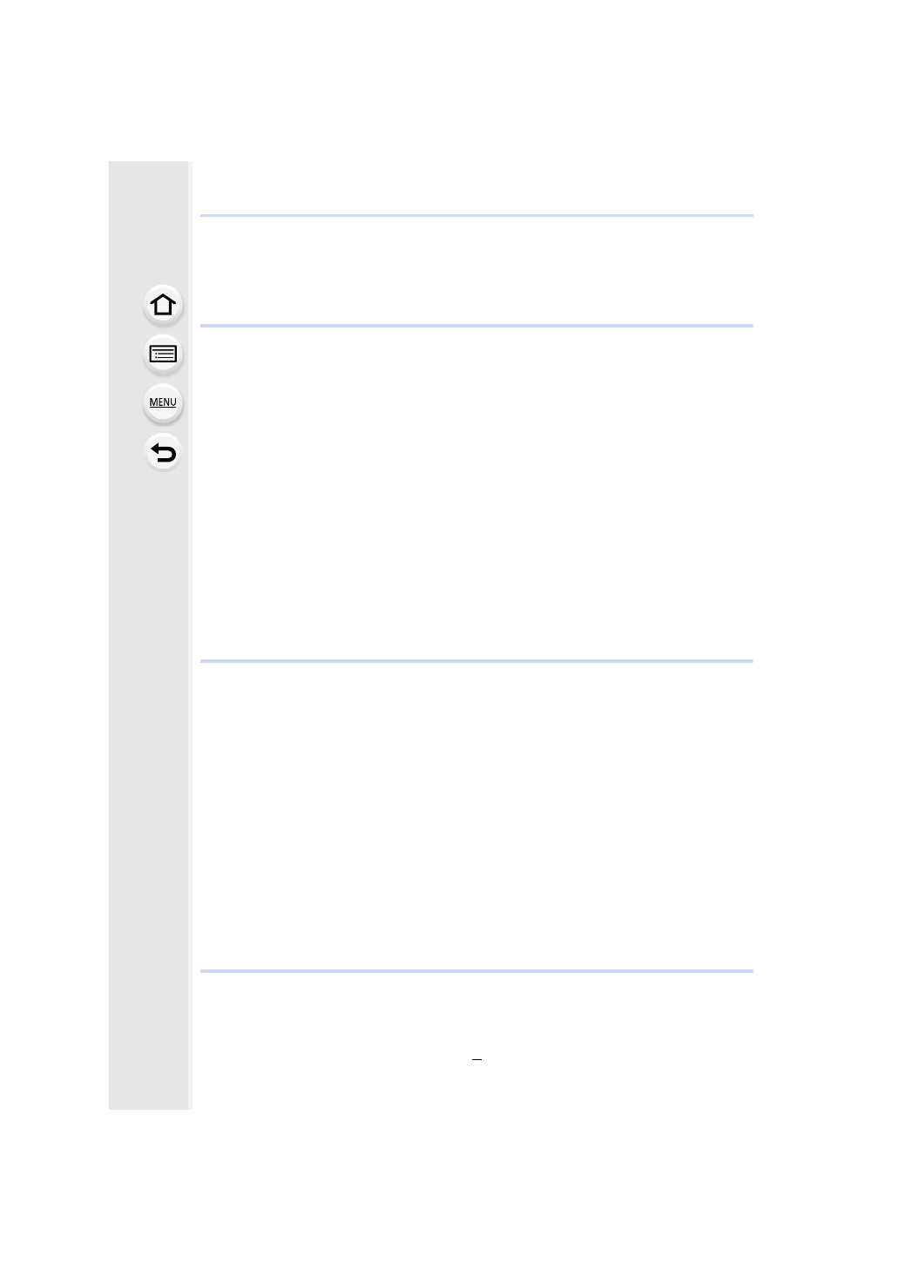The height and width of the screenshot is (1270, 899).
Task: Click the second blue divider line
Action: [x=477, y=326]
